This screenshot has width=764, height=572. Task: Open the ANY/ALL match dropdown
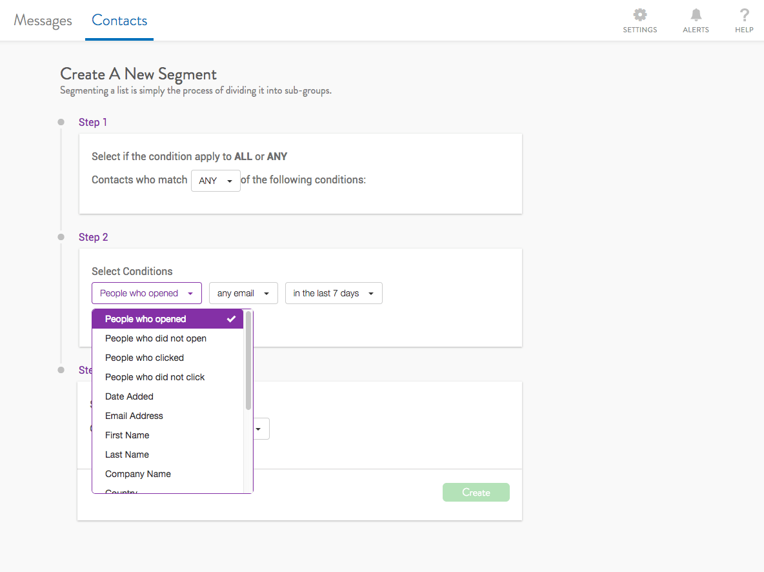(x=216, y=181)
